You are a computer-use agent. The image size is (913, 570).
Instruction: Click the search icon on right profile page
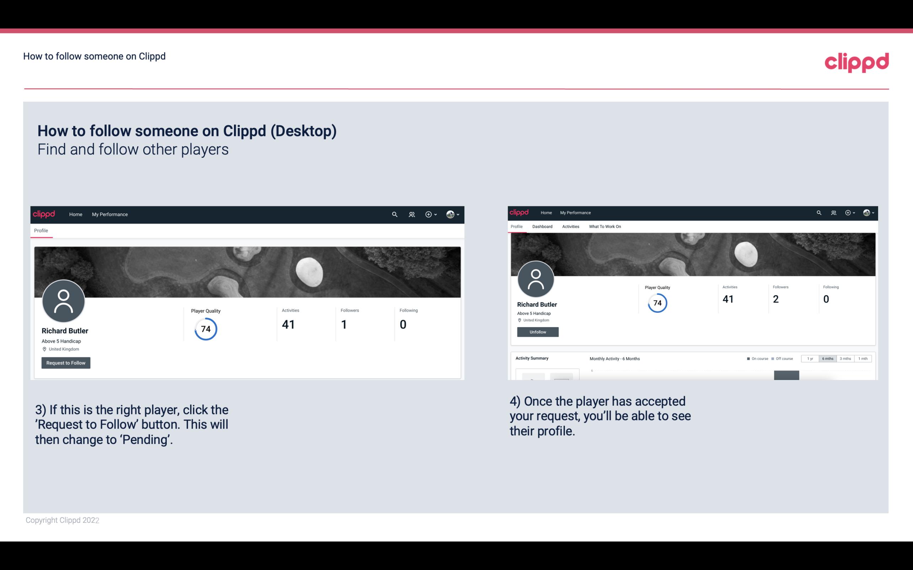point(819,212)
